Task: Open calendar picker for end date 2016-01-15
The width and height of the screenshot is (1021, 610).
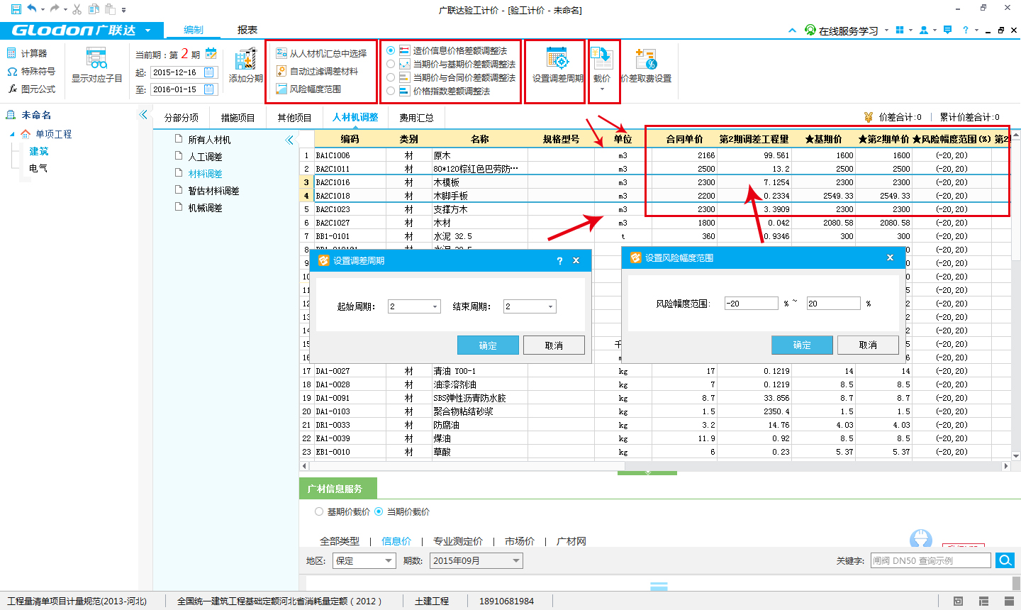Action: (x=209, y=89)
